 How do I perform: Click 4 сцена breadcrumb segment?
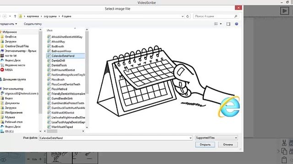(66, 16)
